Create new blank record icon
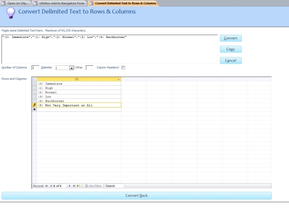 [x=79, y=186]
